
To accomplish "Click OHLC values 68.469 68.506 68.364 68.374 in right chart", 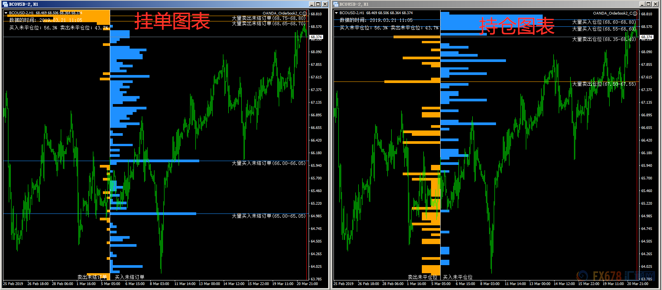I will 389,13.
